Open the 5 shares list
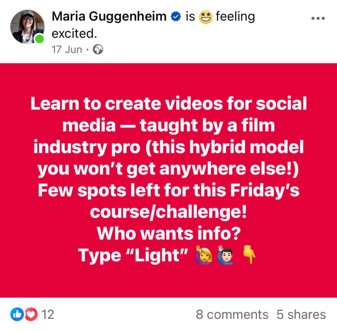Screen dimensions: 337x332 [301, 315]
